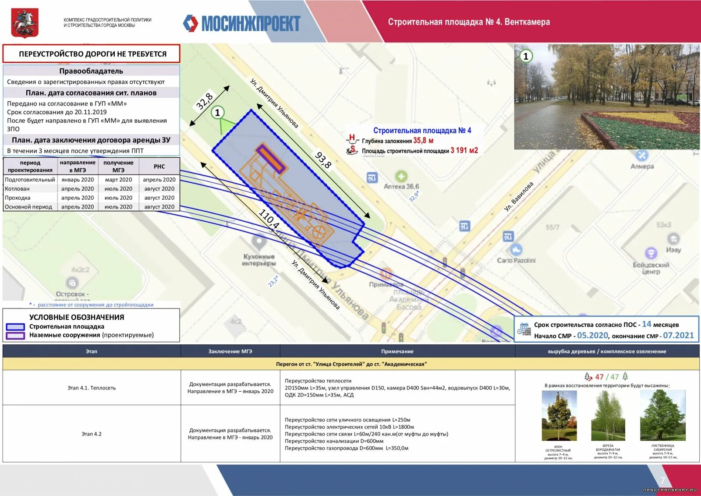
Task: Open the Берёза бородавчатая tree image
Action: click(608, 415)
